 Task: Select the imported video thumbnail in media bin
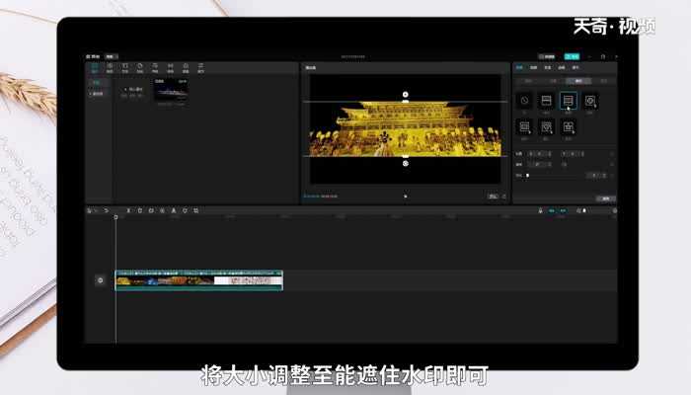(171, 91)
